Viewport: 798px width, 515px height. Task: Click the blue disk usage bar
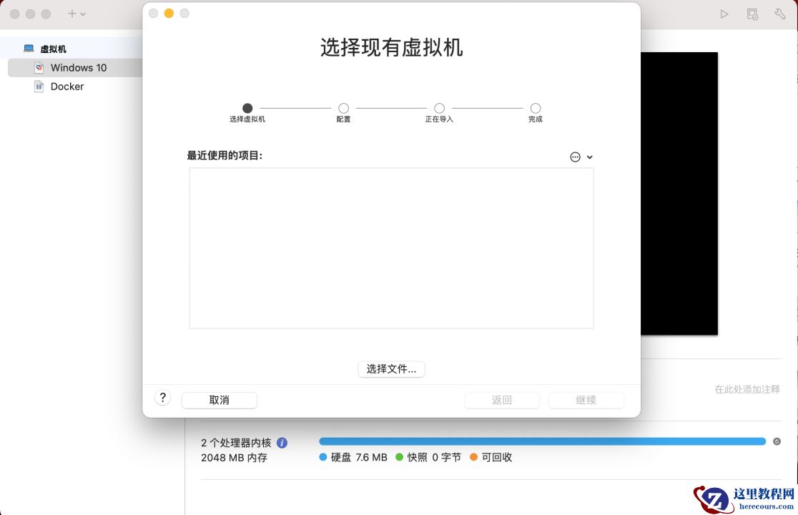click(x=543, y=441)
